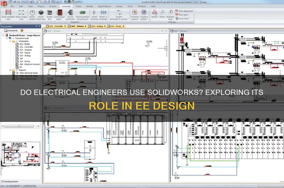Image resolution: width=284 pixels, height=188 pixels.
Task: Open the Wire style dropdown
Action: coord(182,15)
